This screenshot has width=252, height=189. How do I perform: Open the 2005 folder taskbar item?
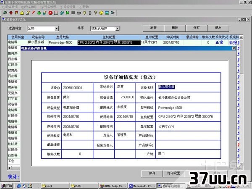(x=84, y=186)
